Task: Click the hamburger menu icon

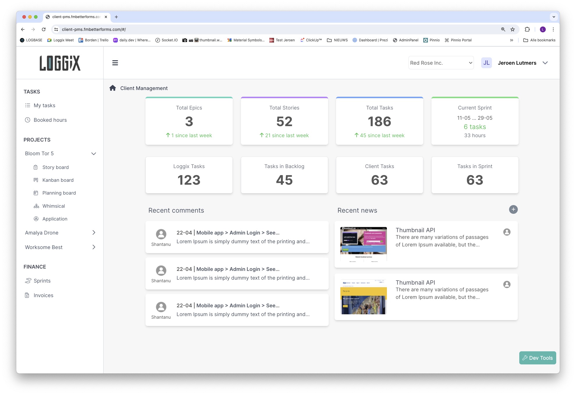Action: [x=115, y=63]
